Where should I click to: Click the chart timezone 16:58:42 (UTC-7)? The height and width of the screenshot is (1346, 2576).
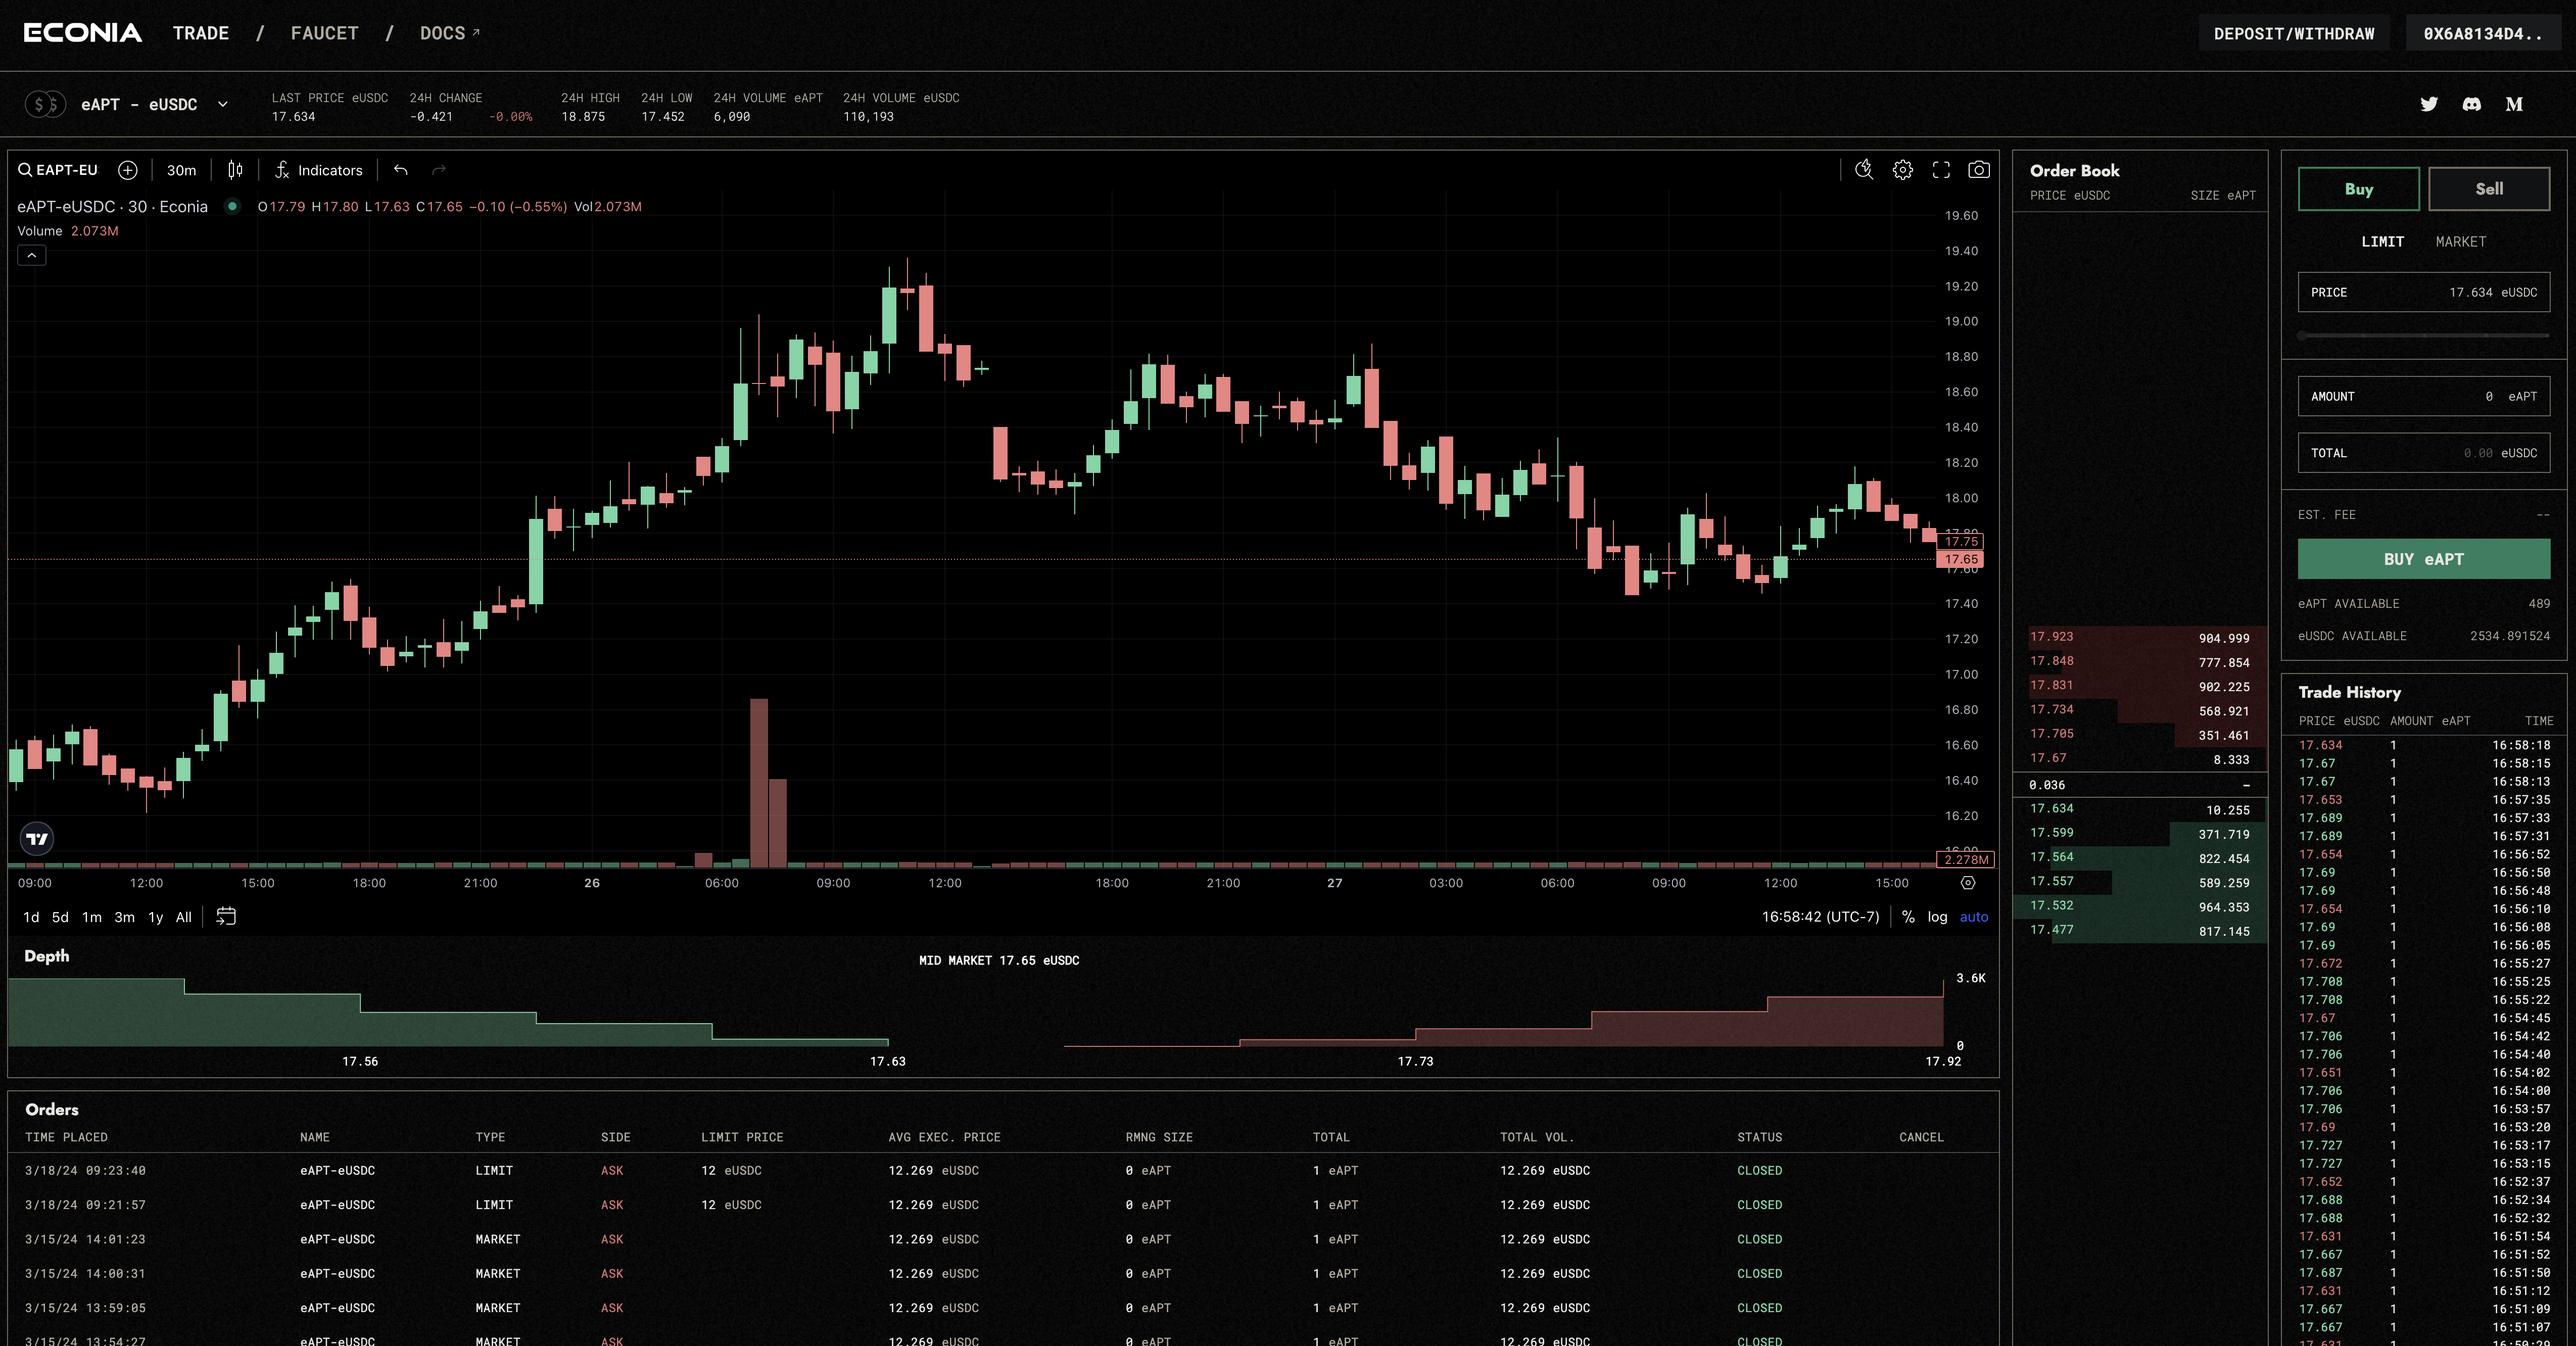pyautogui.click(x=1820, y=917)
